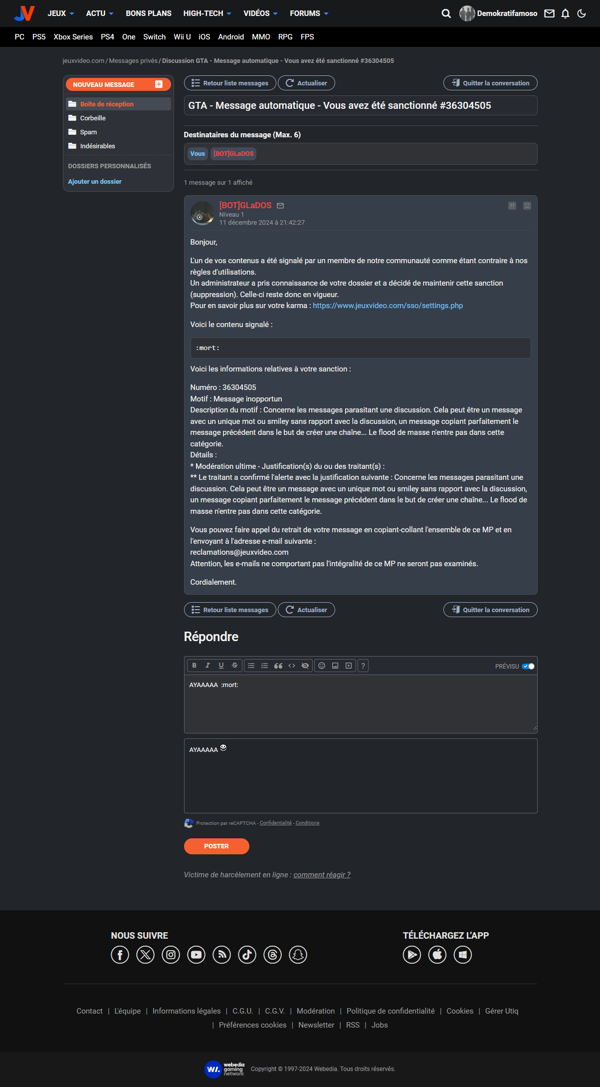Open the Facebook follow icon

pos(120,955)
